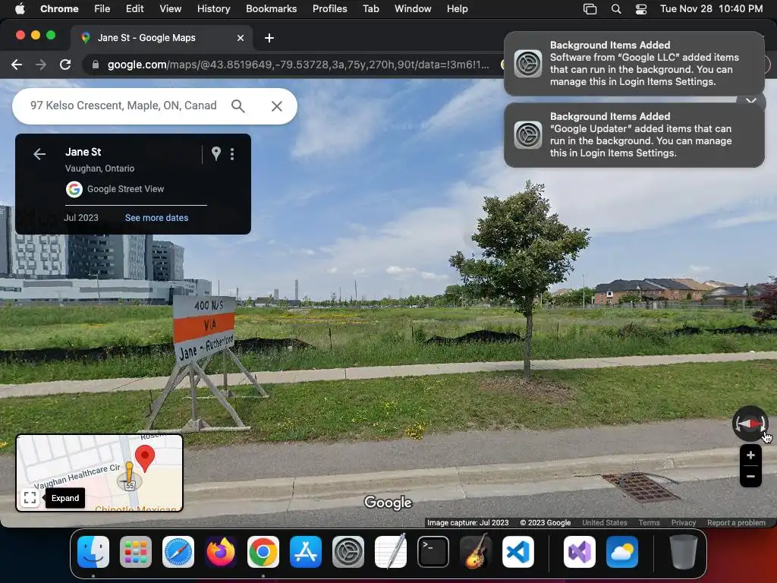Click the Google Updater background items notification
Screen dimensions: 777x583
click(x=634, y=135)
